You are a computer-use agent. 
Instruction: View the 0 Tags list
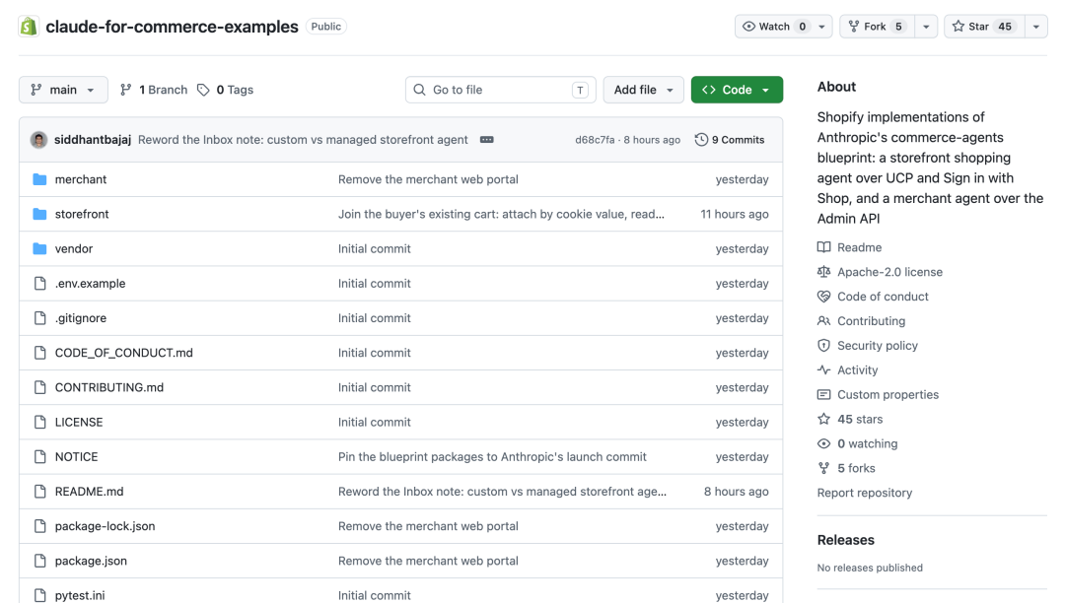pos(226,90)
